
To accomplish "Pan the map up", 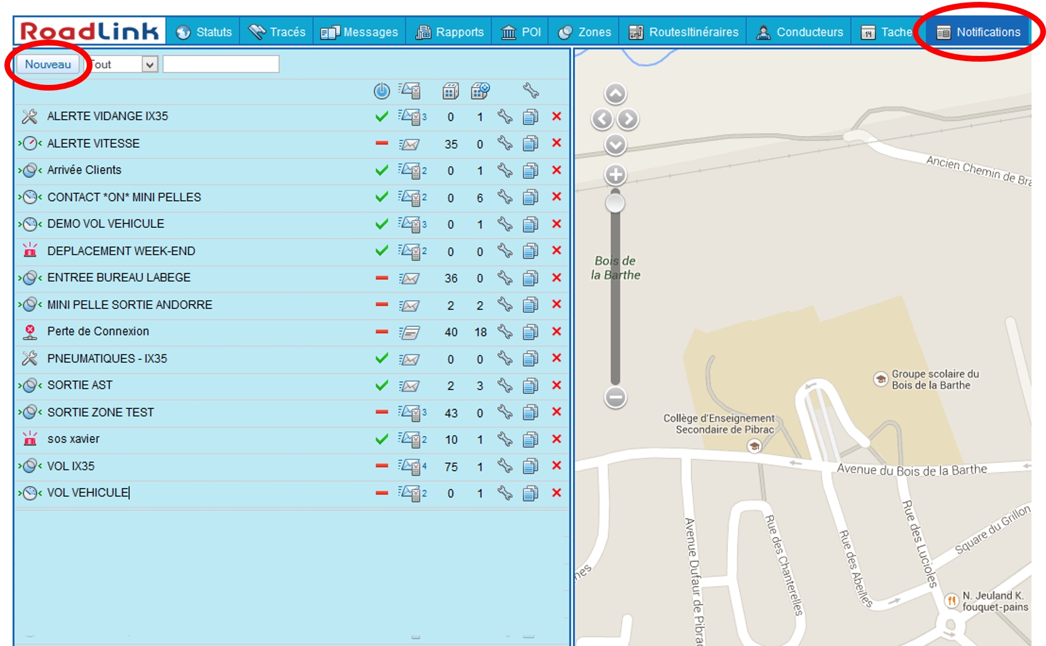I will point(615,94).
